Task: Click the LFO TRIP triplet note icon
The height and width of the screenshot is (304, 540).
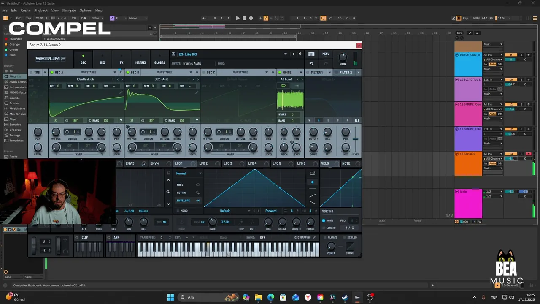Action: tap(241, 222)
